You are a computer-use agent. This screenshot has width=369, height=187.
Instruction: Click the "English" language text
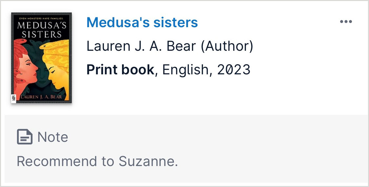tap(185, 69)
